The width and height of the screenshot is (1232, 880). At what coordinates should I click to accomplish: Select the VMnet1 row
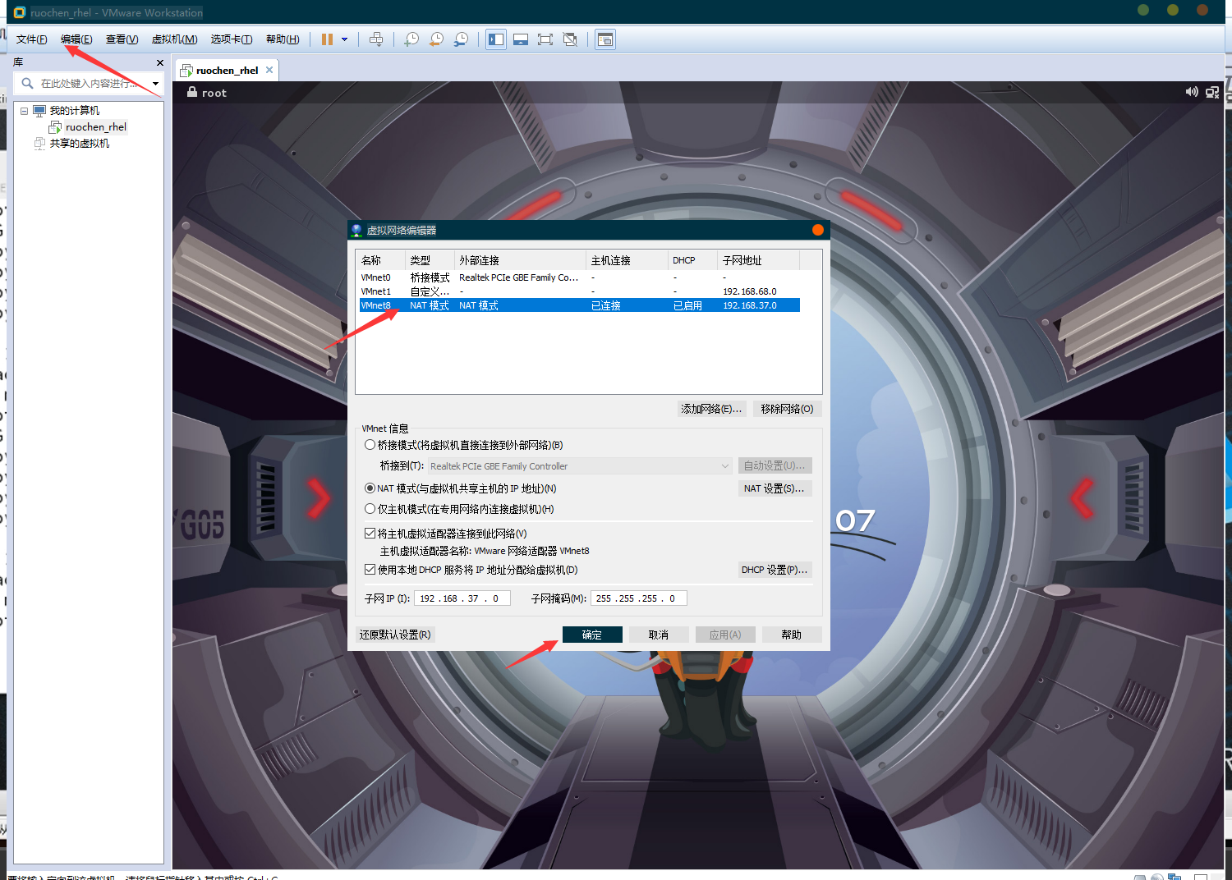(x=579, y=291)
